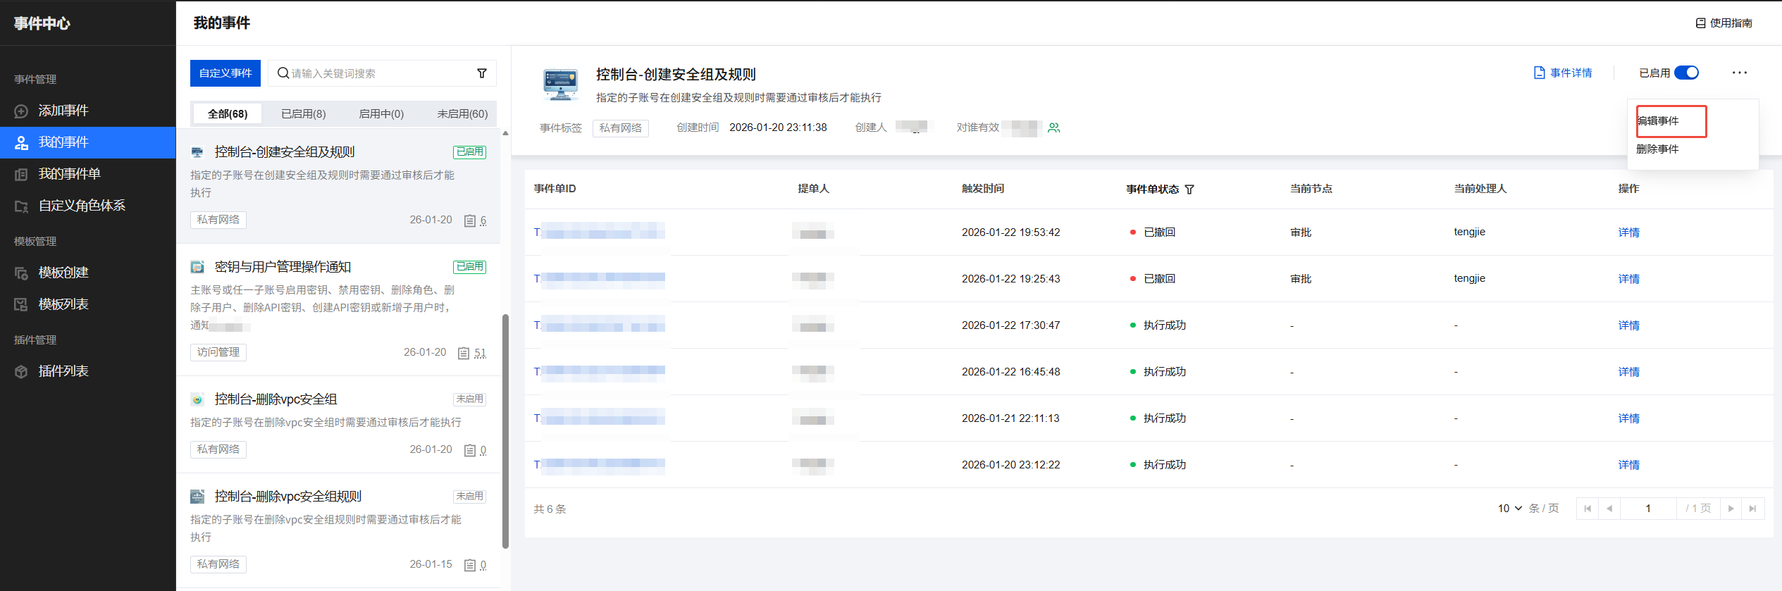Select 删除事件 from the dropdown menu

[1657, 149]
